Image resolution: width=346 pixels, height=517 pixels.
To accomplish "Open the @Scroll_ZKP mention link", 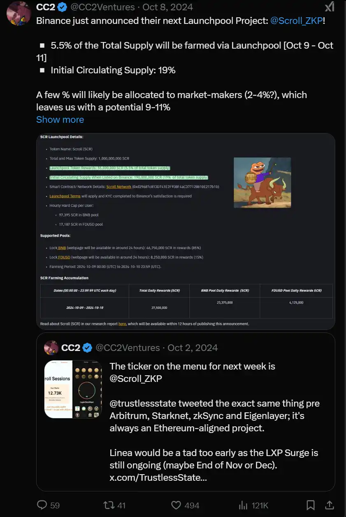I will click(296, 21).
